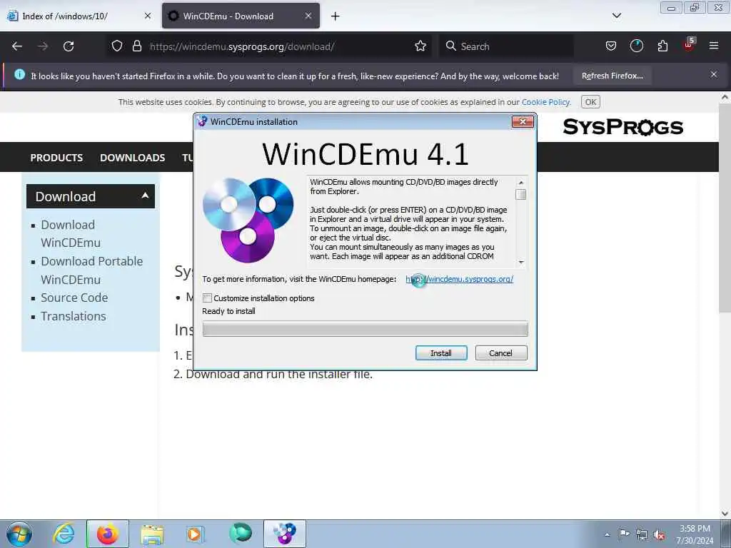Screen dimensions: 731x548
Task: Click the Install button
Action: click(441, 353)
